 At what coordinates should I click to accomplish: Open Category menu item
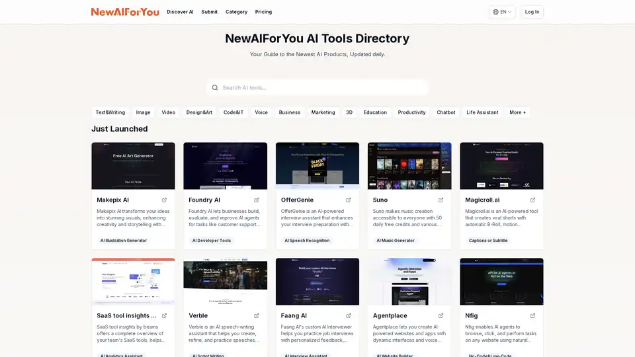tap(237, 12)
